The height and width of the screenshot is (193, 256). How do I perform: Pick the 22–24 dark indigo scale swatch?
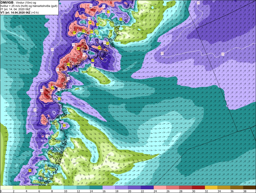point(147,187)
